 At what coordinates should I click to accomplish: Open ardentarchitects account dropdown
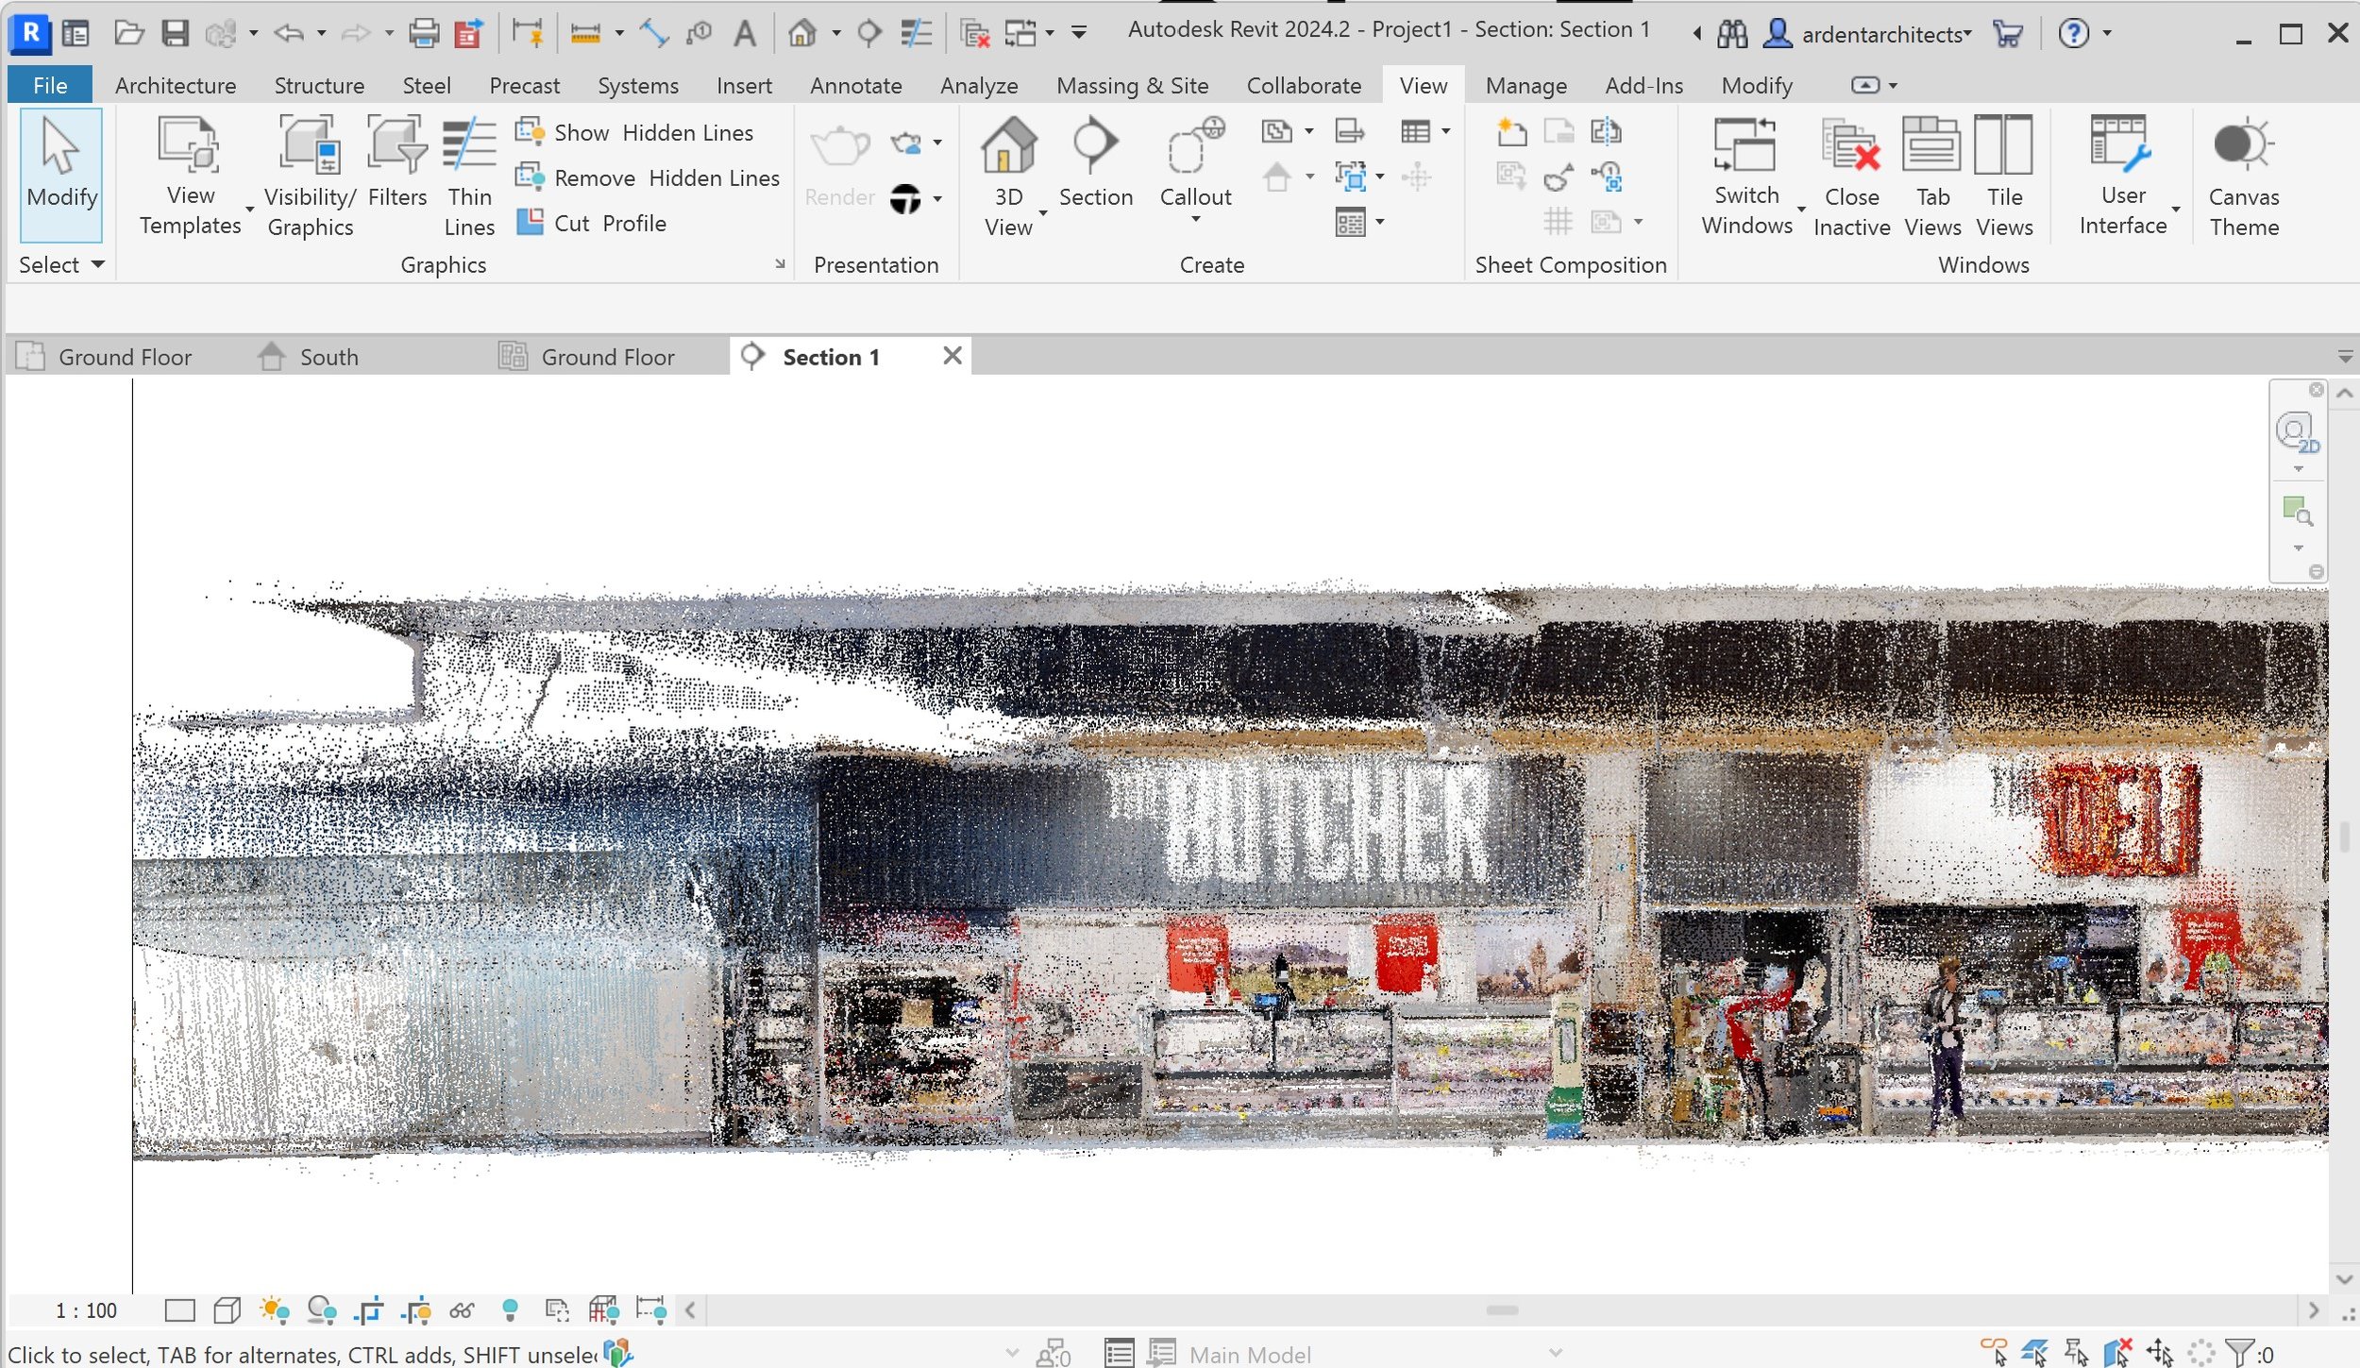pyautogui.click(x=1886, y=34)
